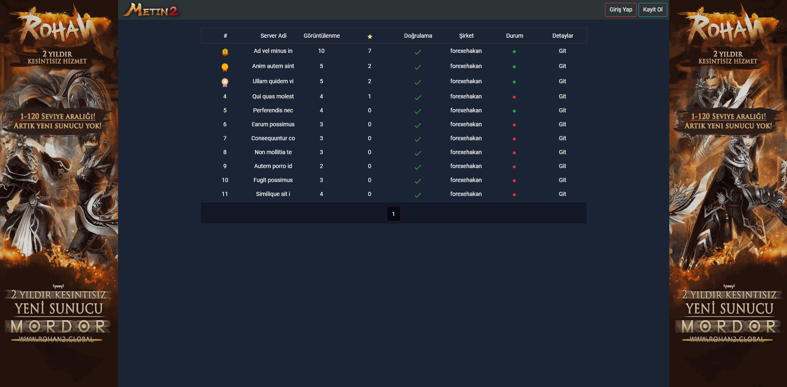Click the Doğrulama column header

click(418, 36)
